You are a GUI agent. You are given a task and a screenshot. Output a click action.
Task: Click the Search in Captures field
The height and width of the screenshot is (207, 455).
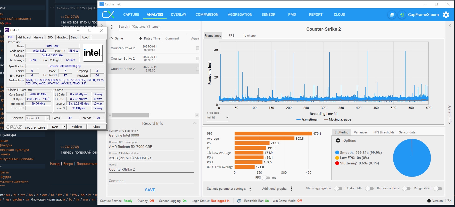158,27
